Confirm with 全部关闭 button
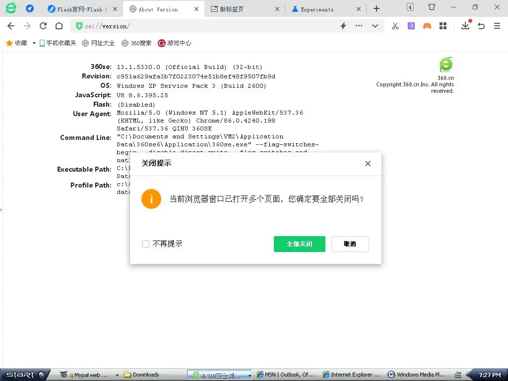Viewport: 508px width, 381px height. coord(299,244)
